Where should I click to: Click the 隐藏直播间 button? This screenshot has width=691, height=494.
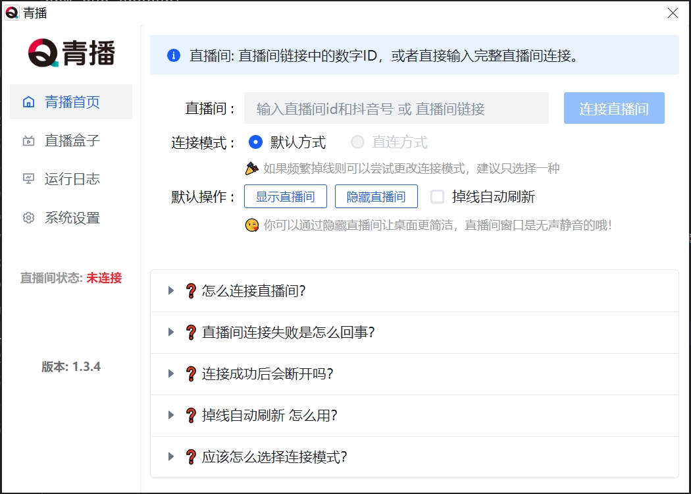[x=376, y=196]
